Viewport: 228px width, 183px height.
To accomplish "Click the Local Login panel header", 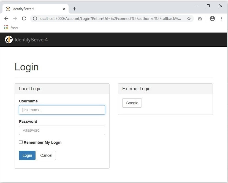I will [x=30, y=89].
